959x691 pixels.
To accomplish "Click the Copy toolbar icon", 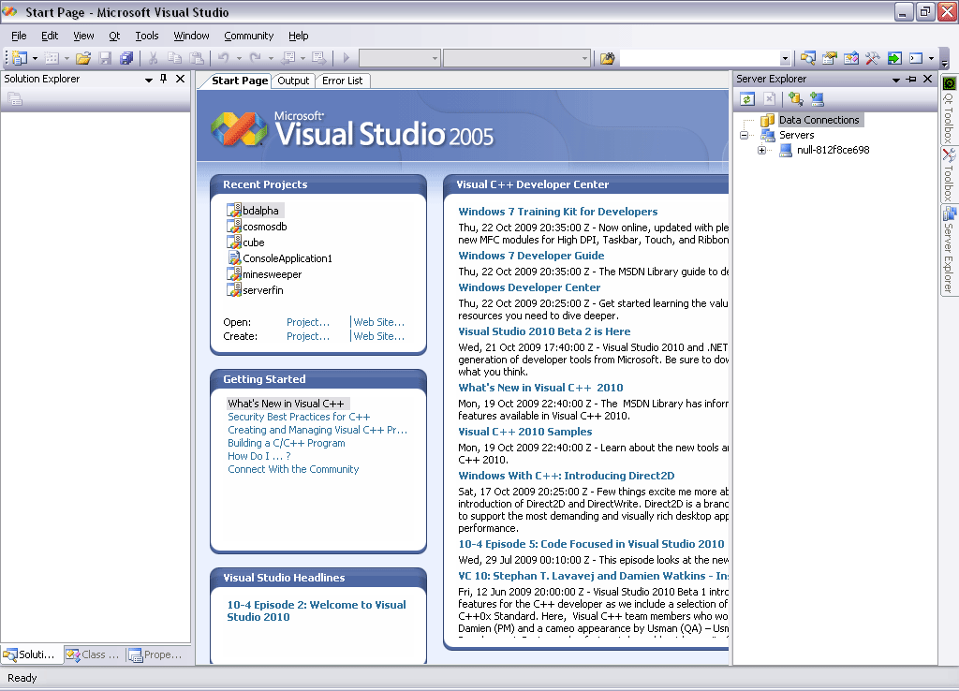I will (x=175, y=58).
